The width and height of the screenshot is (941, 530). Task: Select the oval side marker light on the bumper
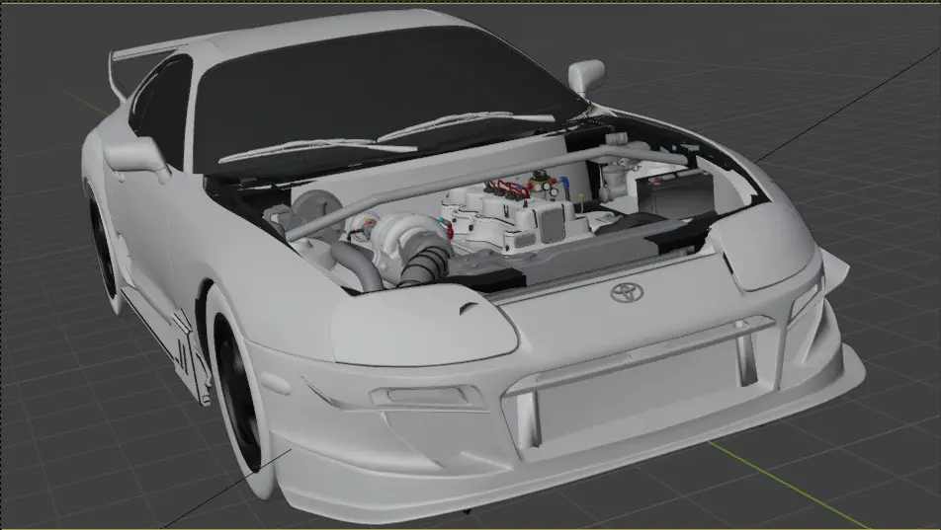(276, 384)
